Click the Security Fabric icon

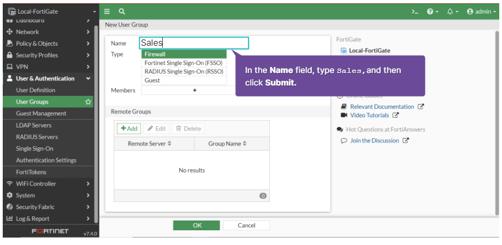pos(9,207)
